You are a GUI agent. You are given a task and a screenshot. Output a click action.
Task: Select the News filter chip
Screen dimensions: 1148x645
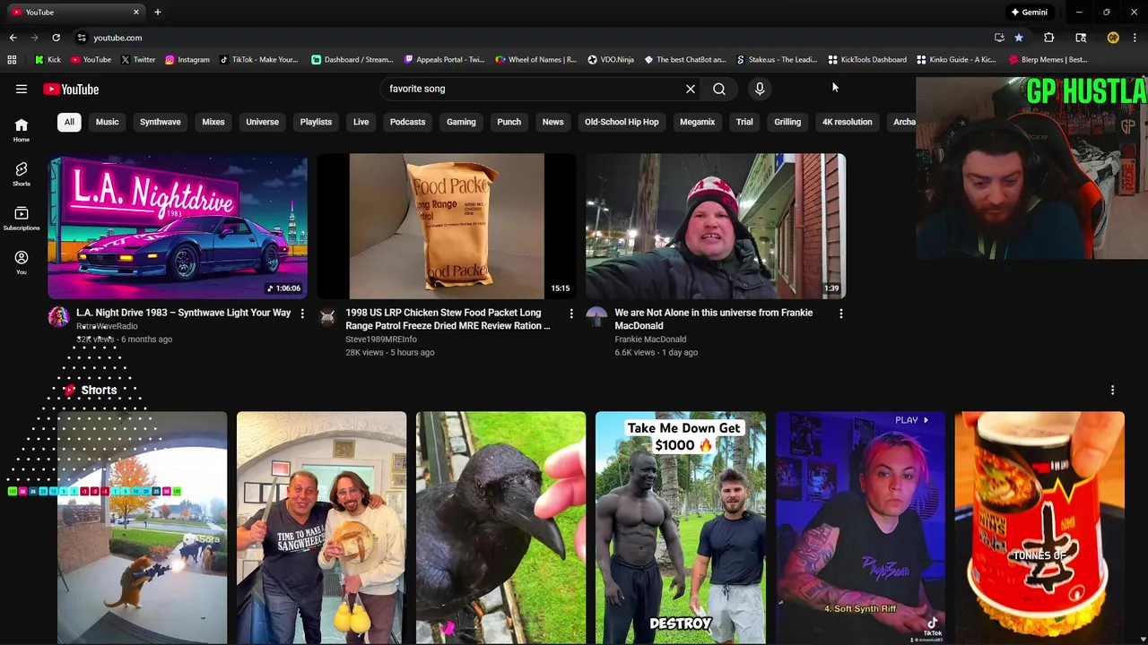pos(553,122)
